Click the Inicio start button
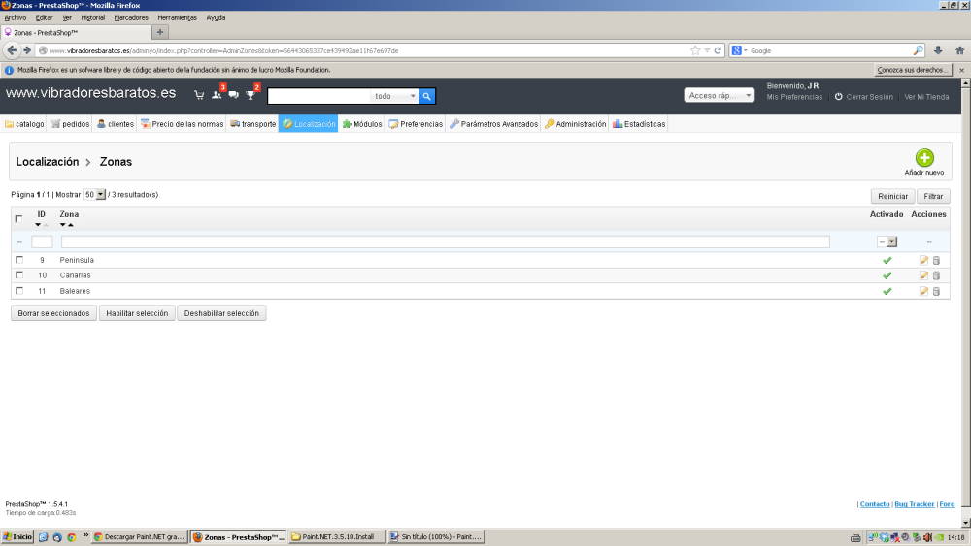Viewport: 971px width, 546px height. pyautogui.click(x=17, y=536)
